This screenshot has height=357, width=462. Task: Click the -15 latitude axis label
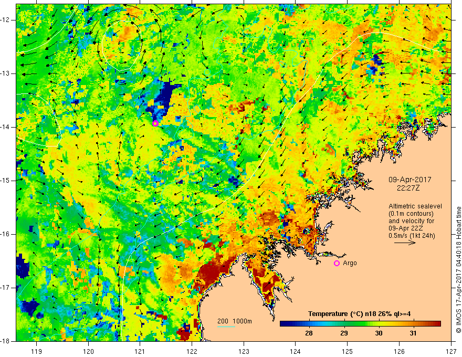[x=6, y=181]
